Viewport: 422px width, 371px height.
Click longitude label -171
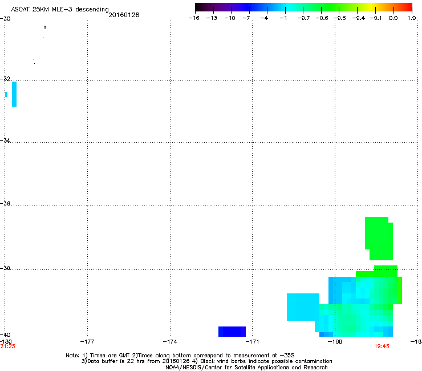point(252,342)
